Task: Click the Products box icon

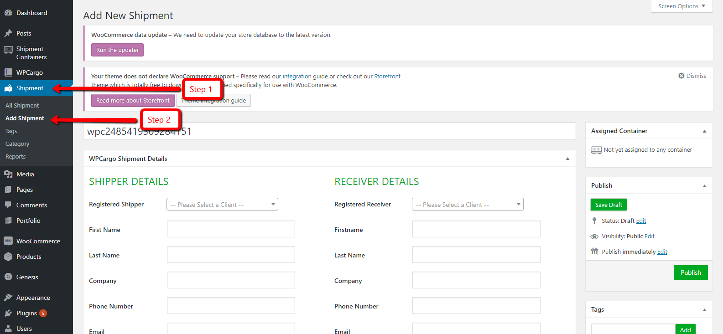Action: pos(8,257)
